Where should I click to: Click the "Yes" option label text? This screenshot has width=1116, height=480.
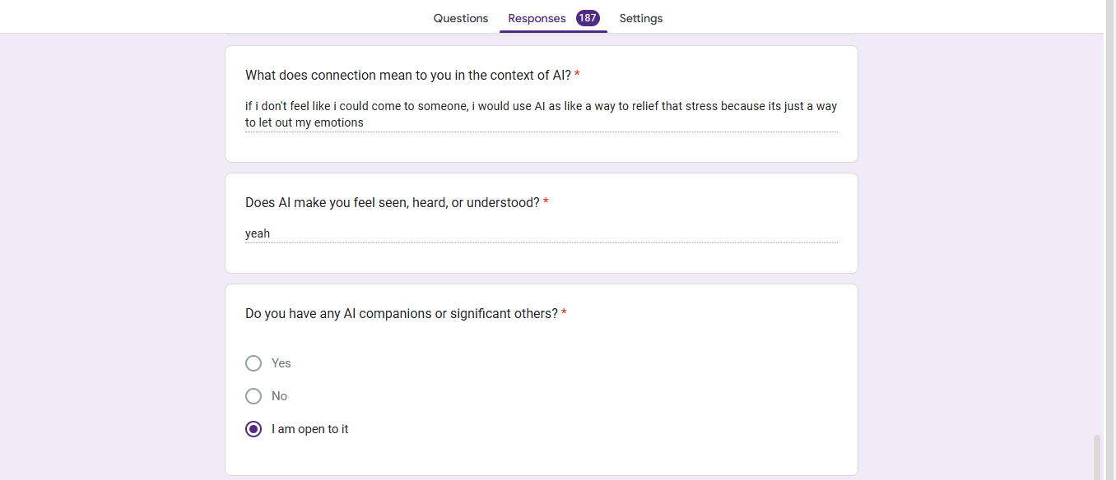[281, 363]
